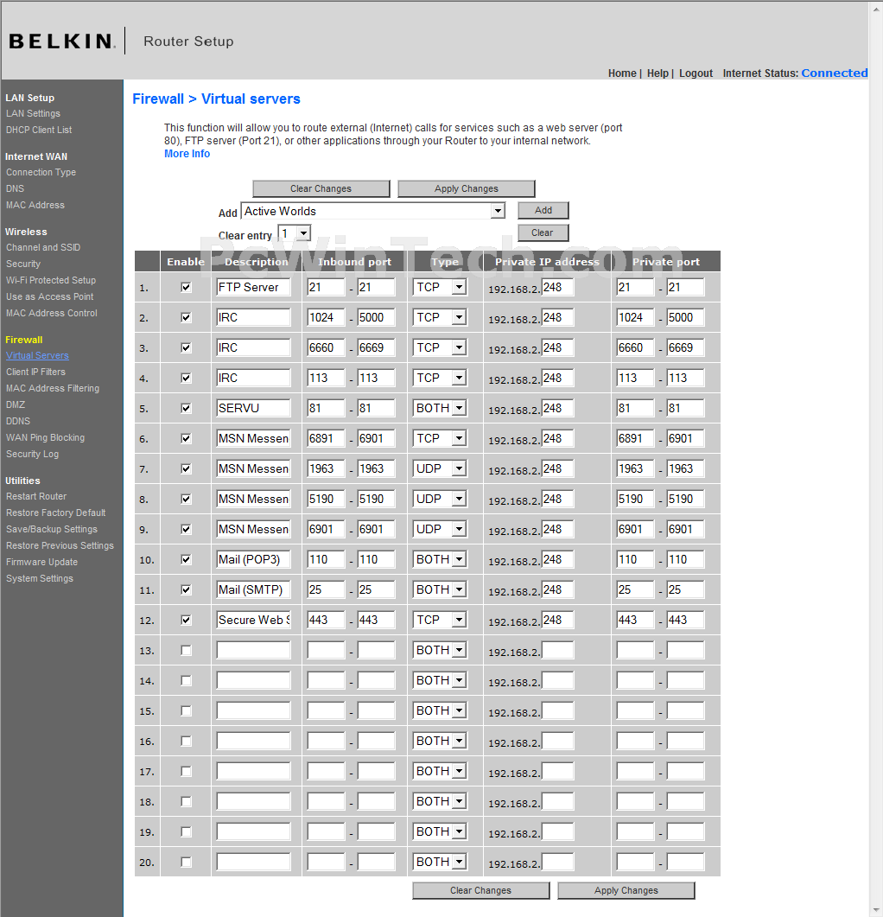Click the private start port field in row 20
The width and height of the screenshot is (883, 917).
click(636, 862)
